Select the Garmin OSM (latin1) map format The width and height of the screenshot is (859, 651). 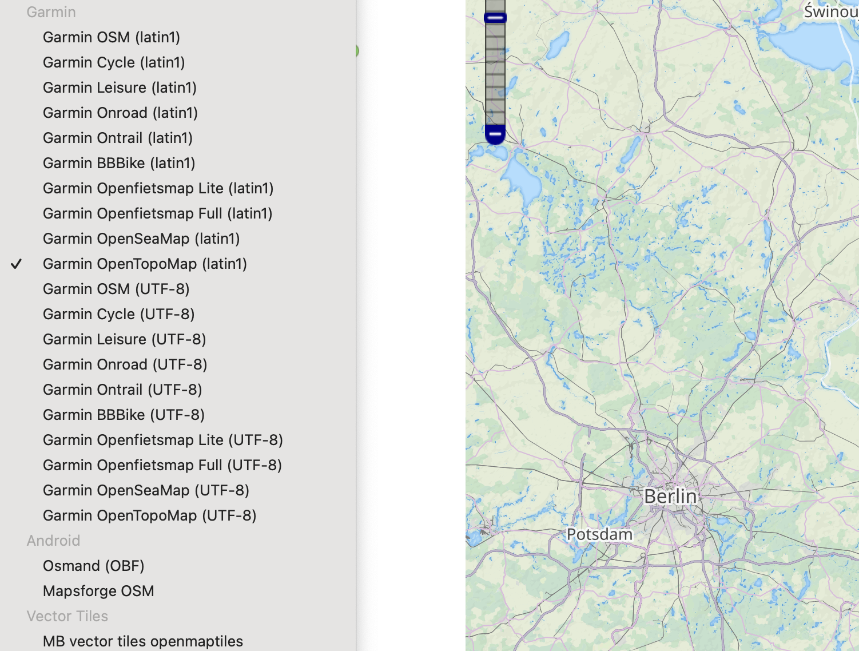tap(112, 37)
